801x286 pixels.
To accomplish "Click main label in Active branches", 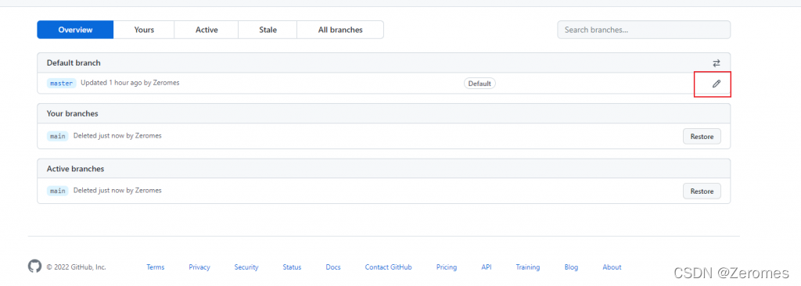I will pyautogui.click(x=58, y=191).
